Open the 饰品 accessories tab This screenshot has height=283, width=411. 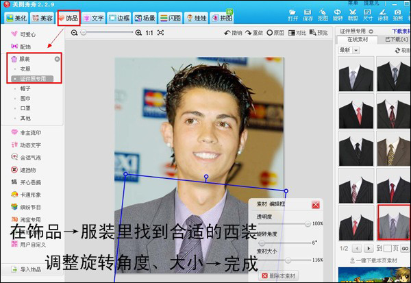point(68,17)
